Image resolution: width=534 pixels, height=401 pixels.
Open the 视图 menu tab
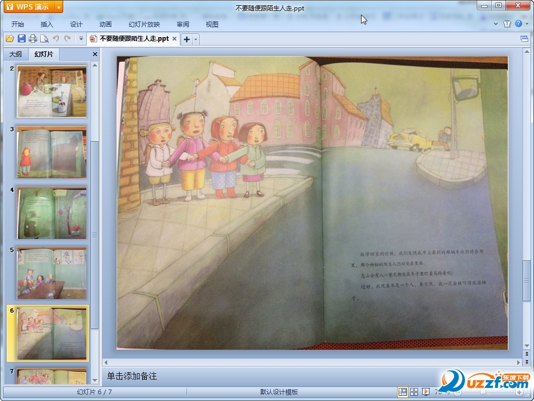pos(212,24)
